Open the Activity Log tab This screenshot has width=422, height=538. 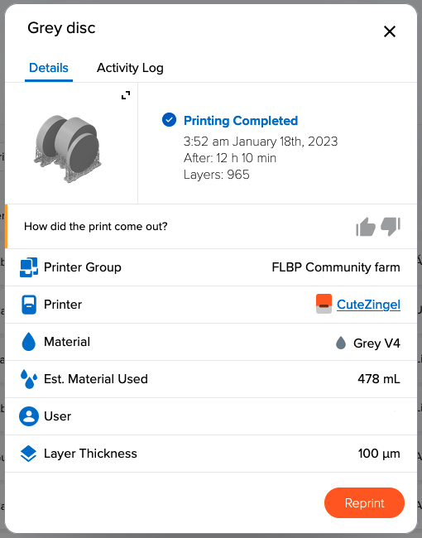(130, 68)
